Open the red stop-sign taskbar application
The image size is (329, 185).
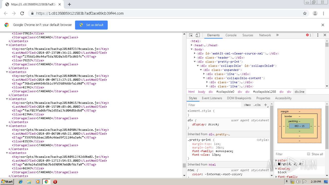coord(55,182)
